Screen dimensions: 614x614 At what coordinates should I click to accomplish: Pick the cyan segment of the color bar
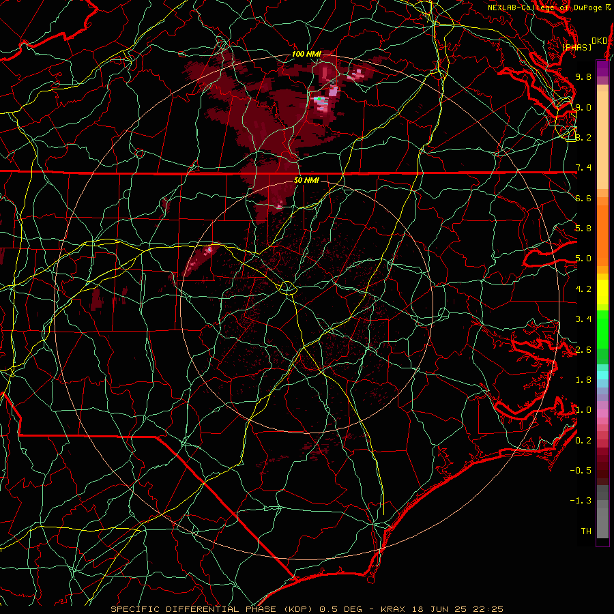point(602,375)
